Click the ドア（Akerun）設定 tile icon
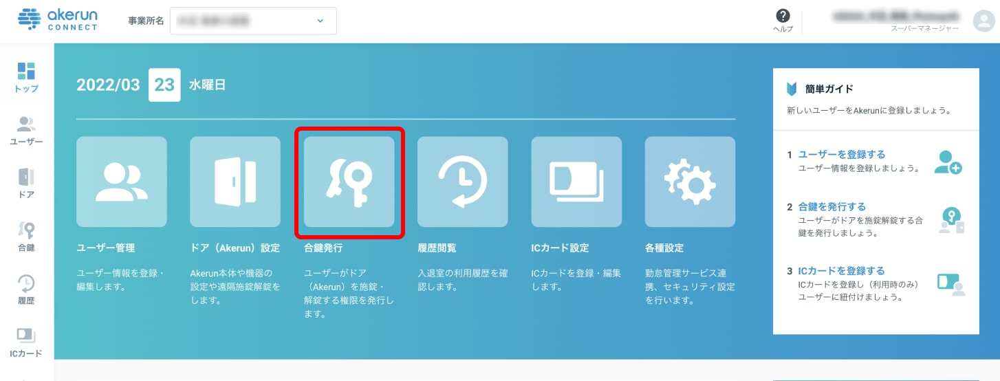 [235, 182]
